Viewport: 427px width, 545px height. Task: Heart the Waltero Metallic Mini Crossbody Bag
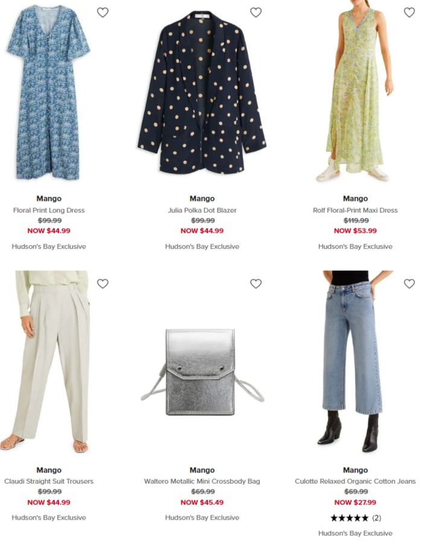point(256,284)
